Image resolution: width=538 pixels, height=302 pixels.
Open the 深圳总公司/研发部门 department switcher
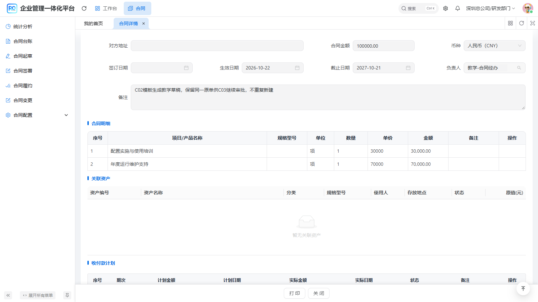(491, 8)
